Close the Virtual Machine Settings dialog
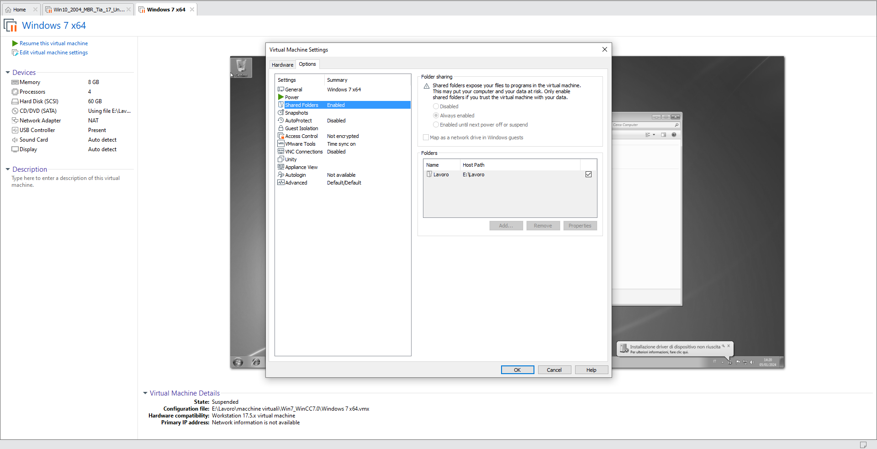The width and height of the screenshot is (877, 449). [605, 49]
